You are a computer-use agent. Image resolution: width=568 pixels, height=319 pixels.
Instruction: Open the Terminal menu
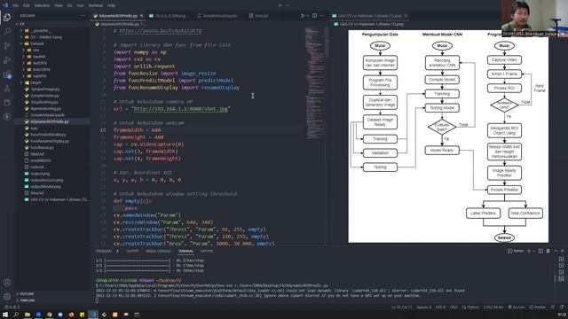tap(96, 5)
